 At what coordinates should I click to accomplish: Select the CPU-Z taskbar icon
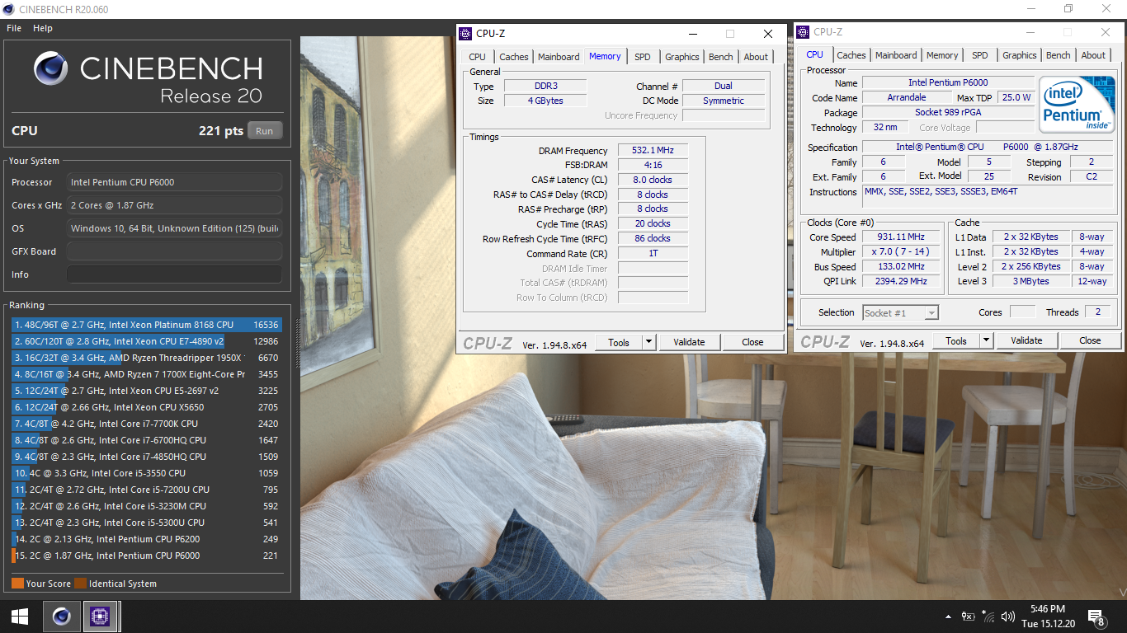(x=101, y=616)
